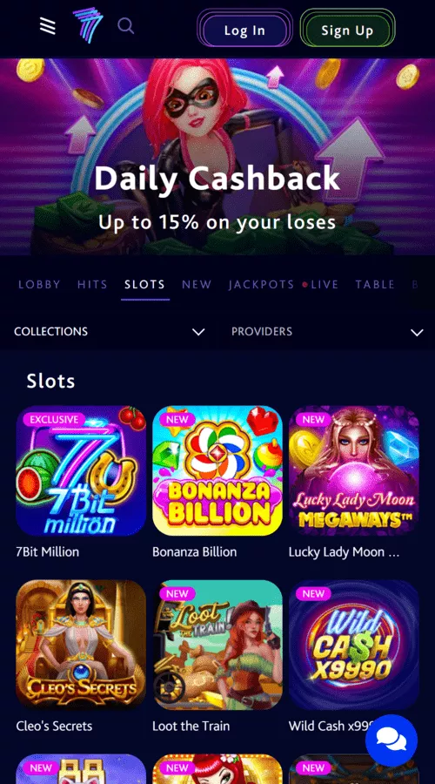435x784 pixels.
Task: Open the hamburger menu icon
Action: 48,25
